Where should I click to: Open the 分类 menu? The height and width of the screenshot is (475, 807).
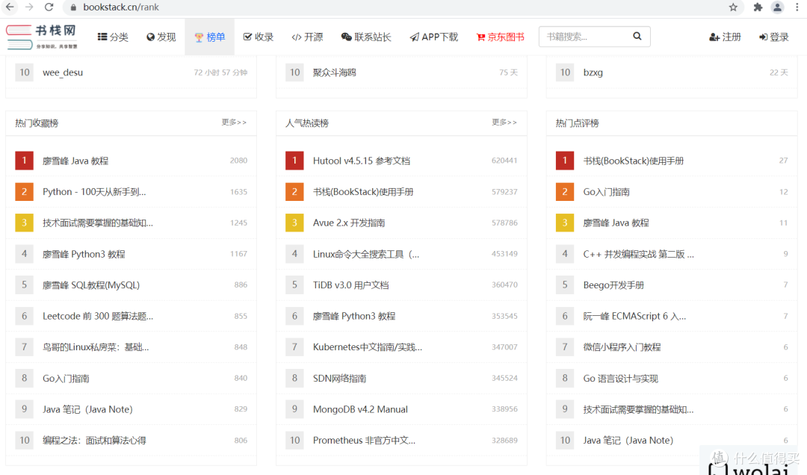(114, 37)
